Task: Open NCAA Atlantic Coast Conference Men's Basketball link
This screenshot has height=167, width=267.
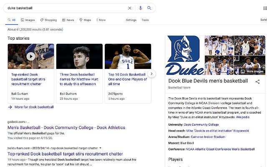Action: pos(220,149)
